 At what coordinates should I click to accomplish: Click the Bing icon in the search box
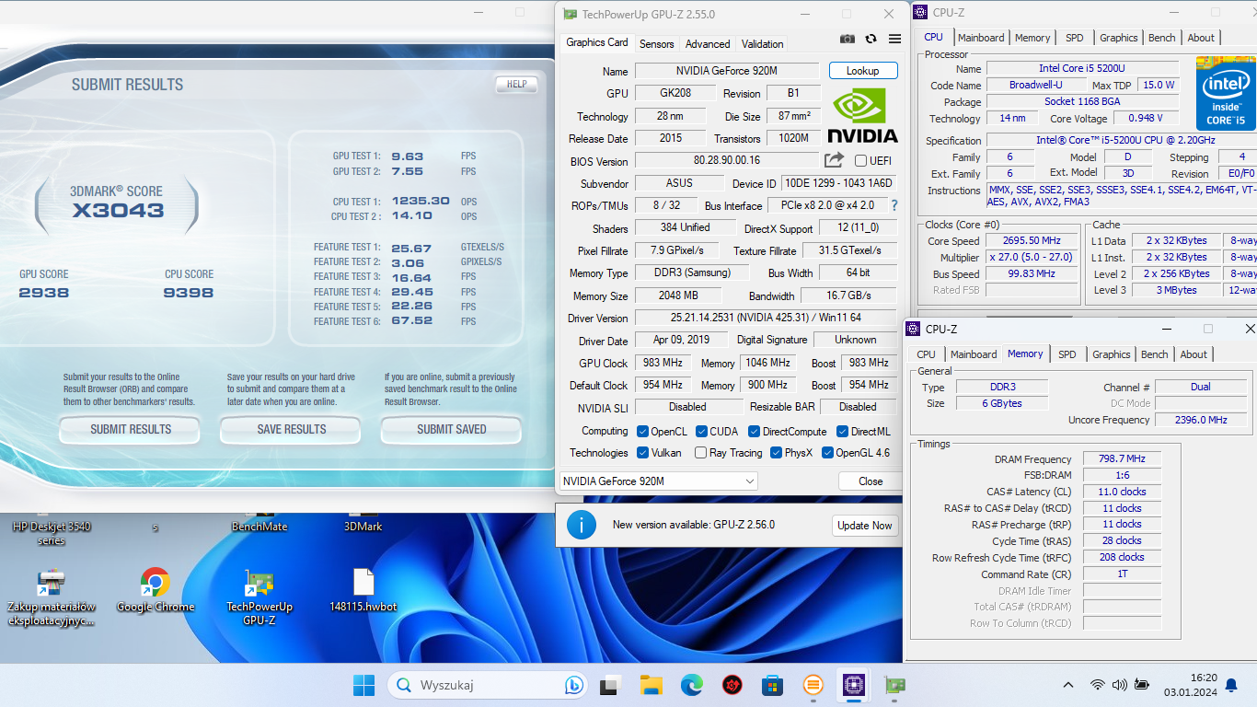click(573, 685)
